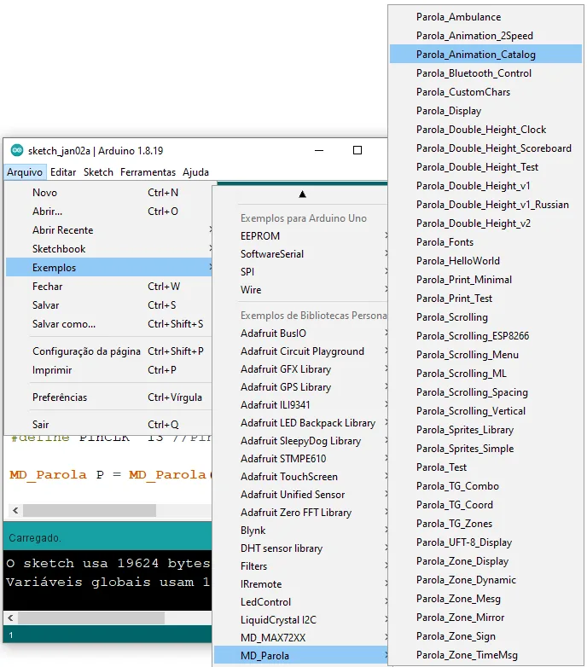
Task: Open Parola_Fonts example
Action: point(485,242)
